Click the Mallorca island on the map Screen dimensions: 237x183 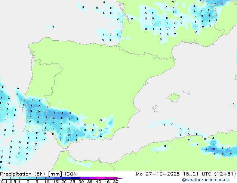click(x=173, y=97)
